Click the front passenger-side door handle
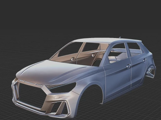This screenshot has height=120, width=161. tap(128, 66)
